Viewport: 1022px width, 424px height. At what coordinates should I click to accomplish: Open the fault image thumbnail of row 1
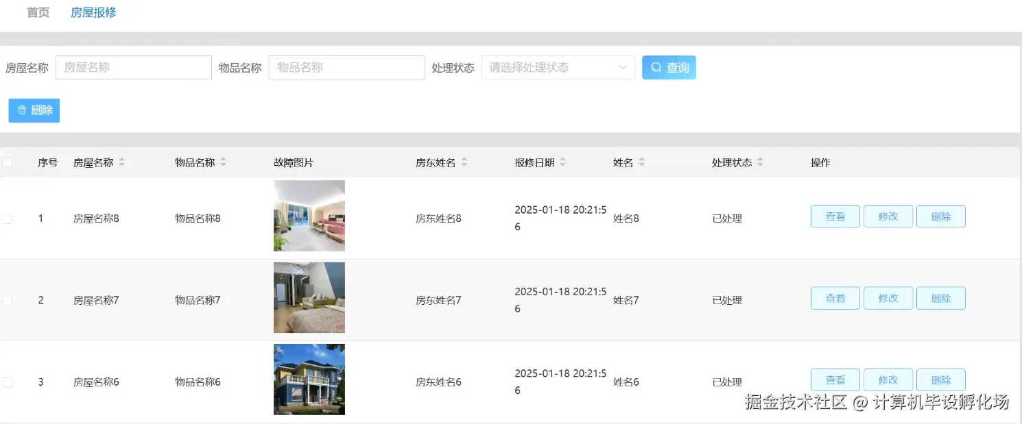point(309,216)
